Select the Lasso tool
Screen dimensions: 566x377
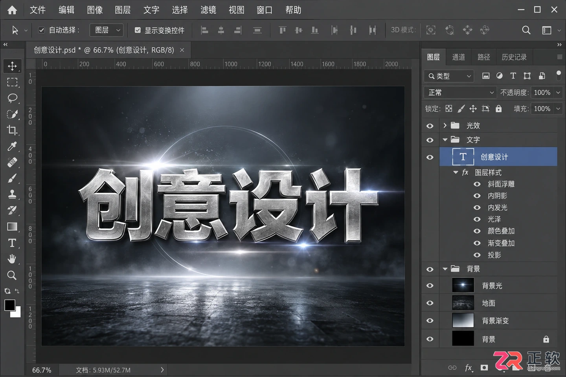tap(12, 98)
